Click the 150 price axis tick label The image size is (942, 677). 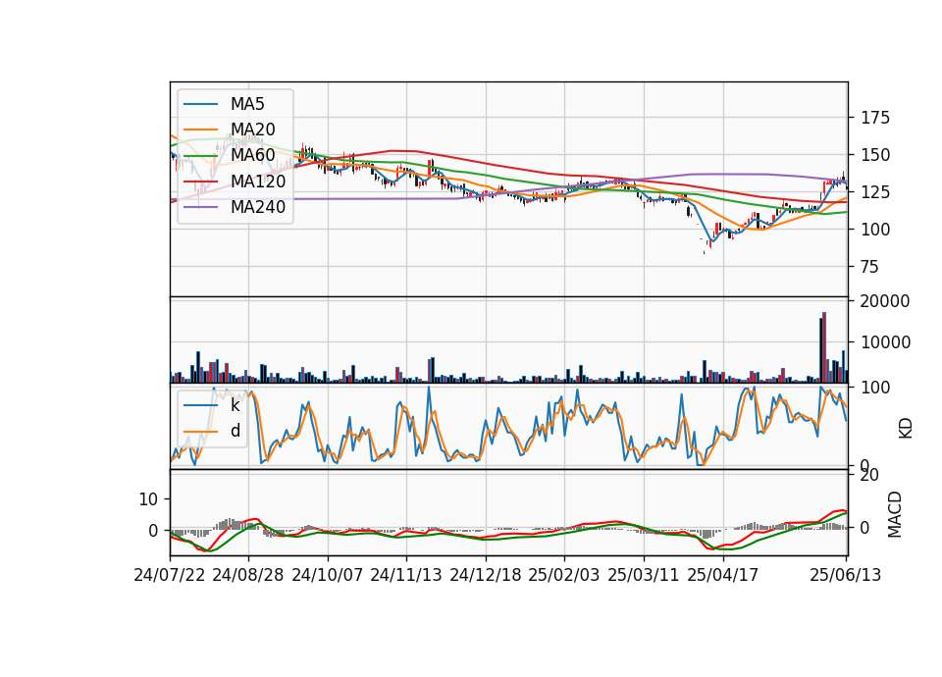pos(875,155)
